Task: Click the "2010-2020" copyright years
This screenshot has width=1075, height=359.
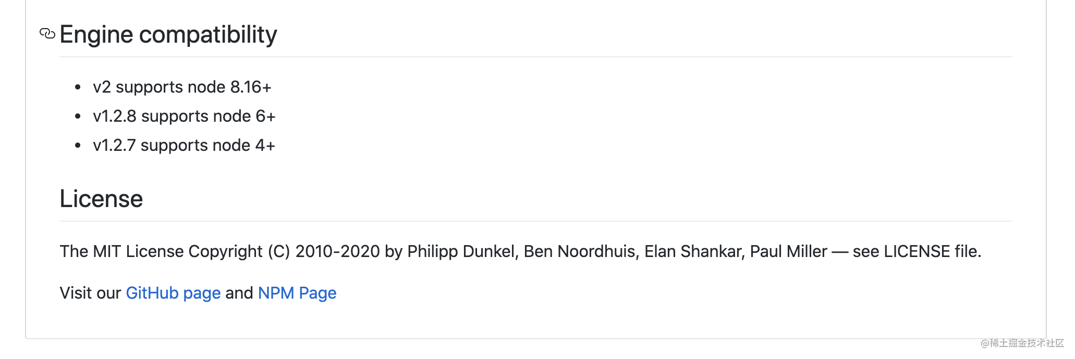Action: (337, 251)
